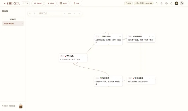Zoom out with the minus button
188x111 pixels.
click(x=64, y=14)
